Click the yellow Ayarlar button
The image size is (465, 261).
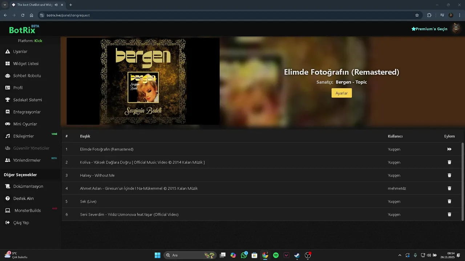tap(341, 93)
